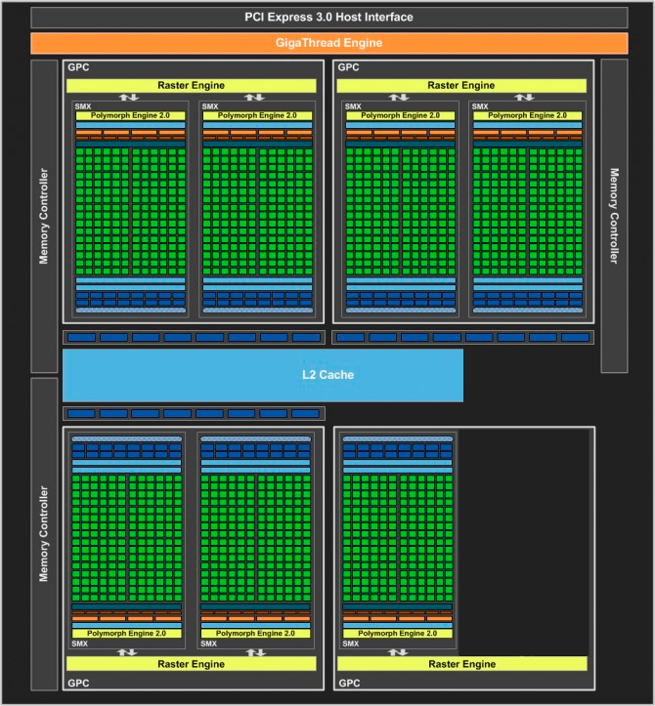The image size is (655, 706).
Task: Click Polymorph Engine 2.0 in bottom-left GPC's second SMX
Action: pos(255,634)
